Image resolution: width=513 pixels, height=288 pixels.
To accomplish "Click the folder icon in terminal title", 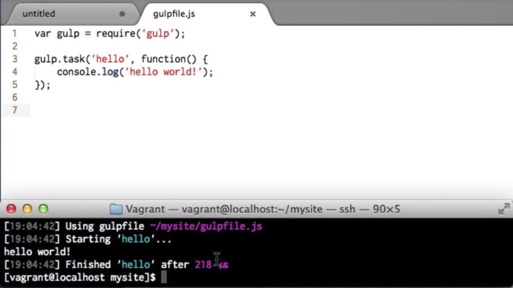I will 116,209.
